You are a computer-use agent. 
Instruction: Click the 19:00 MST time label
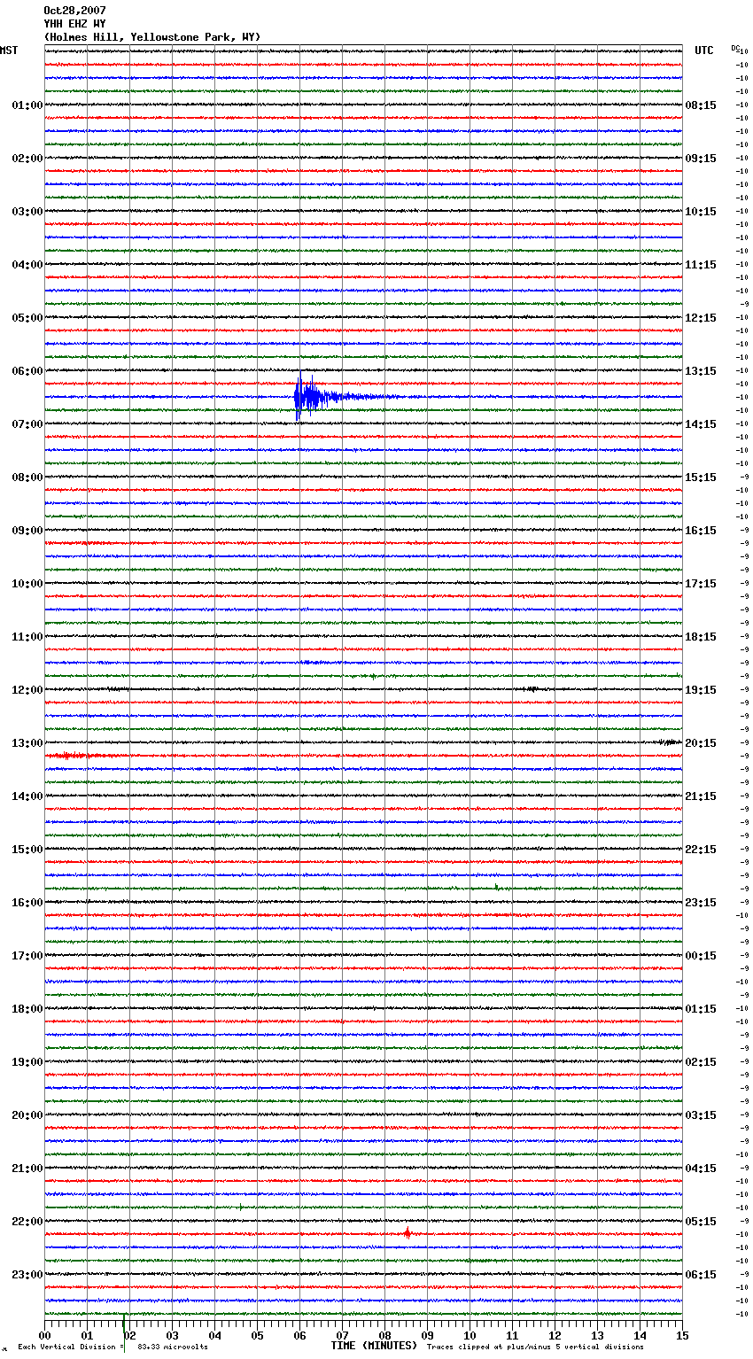[x=27, y=1062]
